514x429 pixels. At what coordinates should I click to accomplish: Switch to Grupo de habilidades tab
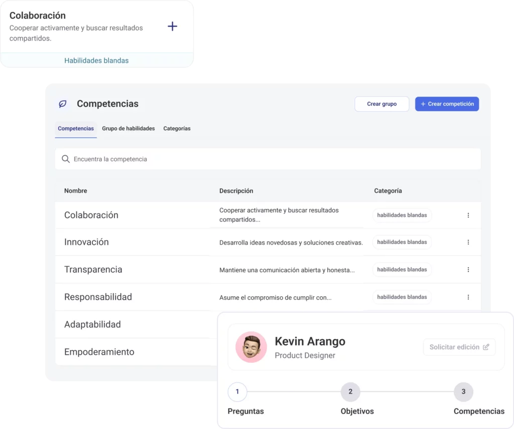tap(128, 128)
